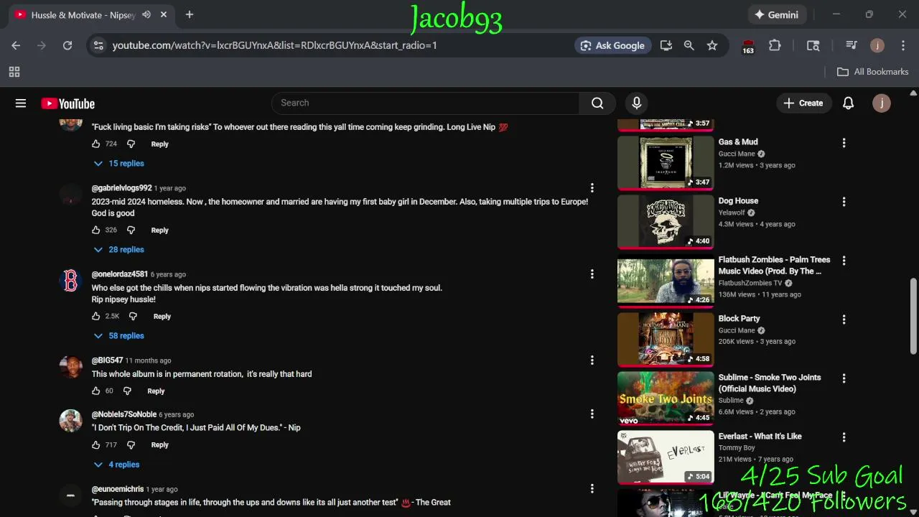Screen dimensions: 919x517
Task: Click the YouTube search input field
Action: click(x=425, y=103)
